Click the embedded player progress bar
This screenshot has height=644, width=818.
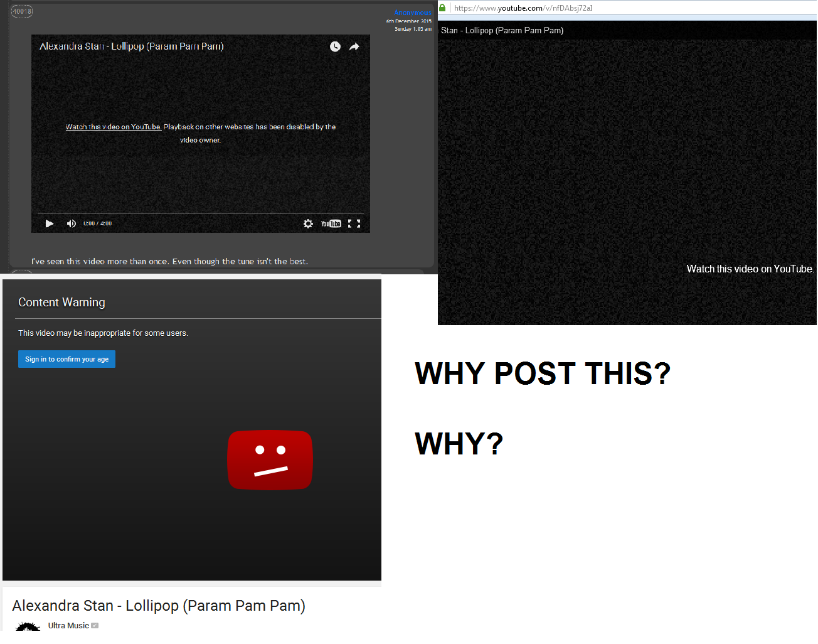pyautogui.click(x=201, y=213)
